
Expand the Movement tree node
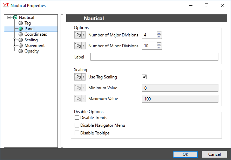pos(15,46)
